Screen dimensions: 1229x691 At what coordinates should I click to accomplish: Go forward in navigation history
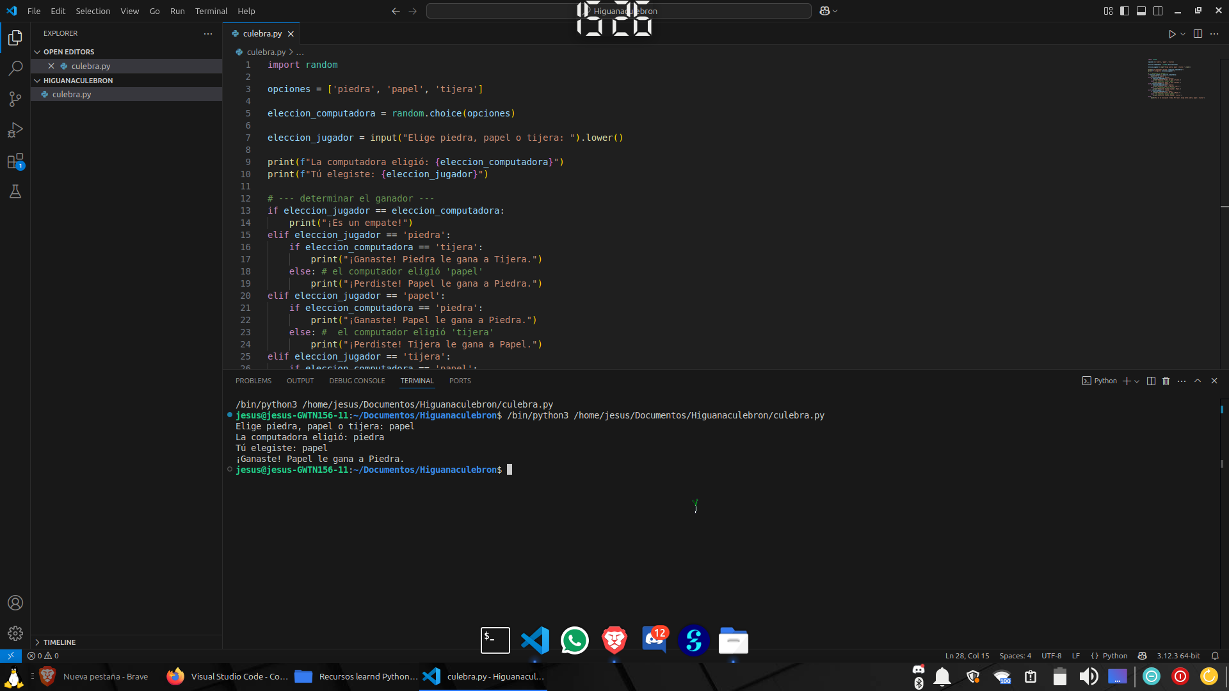[x=413, y=11]
